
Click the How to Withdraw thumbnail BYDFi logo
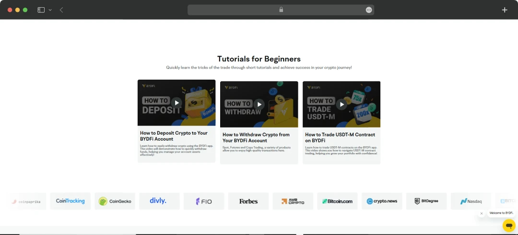231,87
